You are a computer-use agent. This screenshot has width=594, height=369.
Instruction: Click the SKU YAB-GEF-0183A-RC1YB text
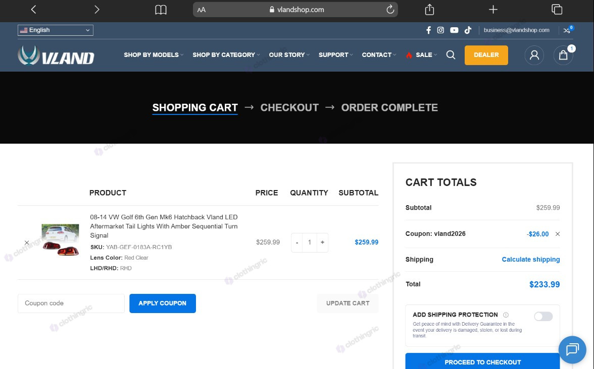tap(131, 247)
